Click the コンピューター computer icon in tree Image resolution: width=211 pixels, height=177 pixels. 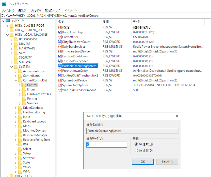(8, 21)
